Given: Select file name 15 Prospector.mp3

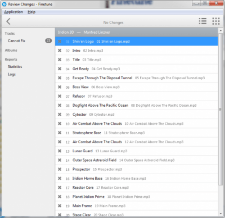Looking at the screenshot, I should tap(107, 169).
